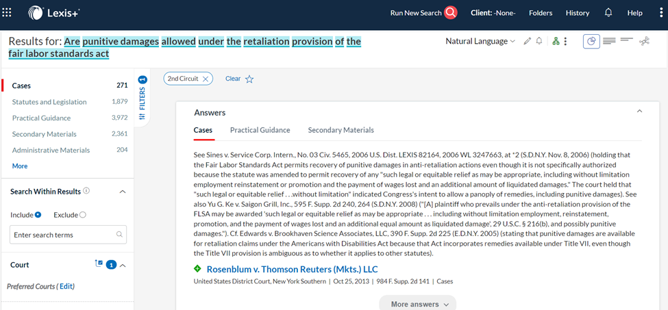Collapse the Court filter section

[x=123, y=266]
